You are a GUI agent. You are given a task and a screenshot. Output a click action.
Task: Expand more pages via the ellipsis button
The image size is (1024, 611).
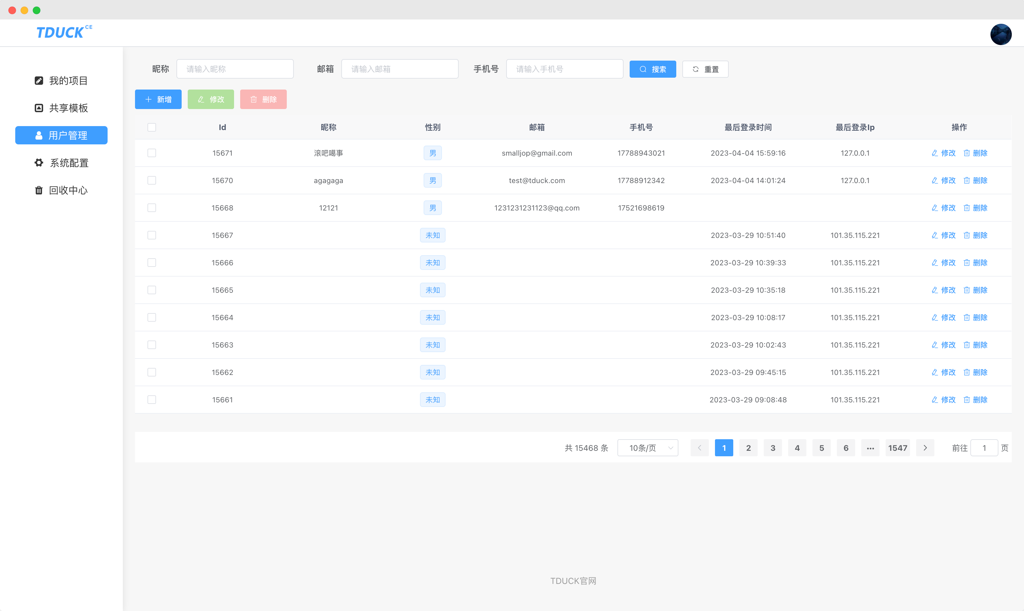click(x=870, y=448)
